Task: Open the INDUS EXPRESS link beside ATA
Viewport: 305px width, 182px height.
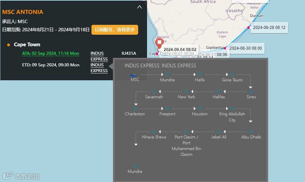Action: pos(99,56)
